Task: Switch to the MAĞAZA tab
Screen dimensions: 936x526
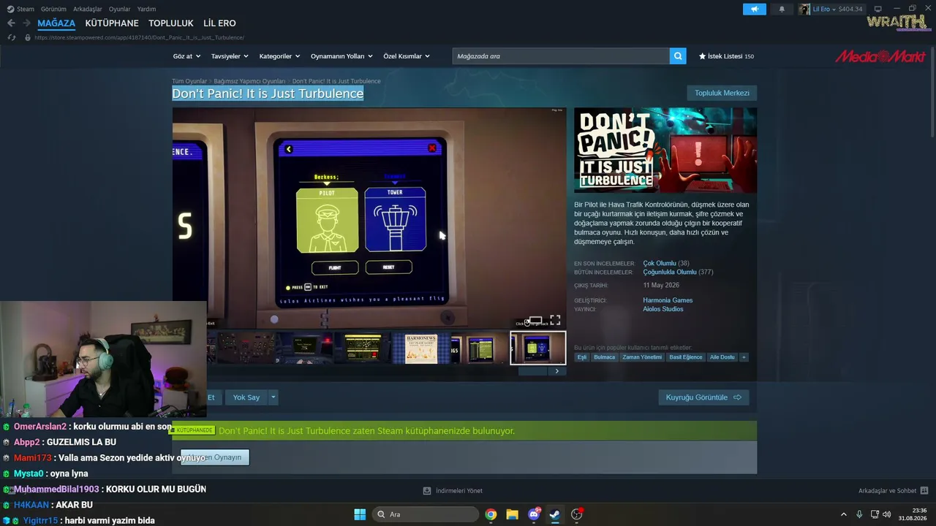Action: click(x=56, y=23)
